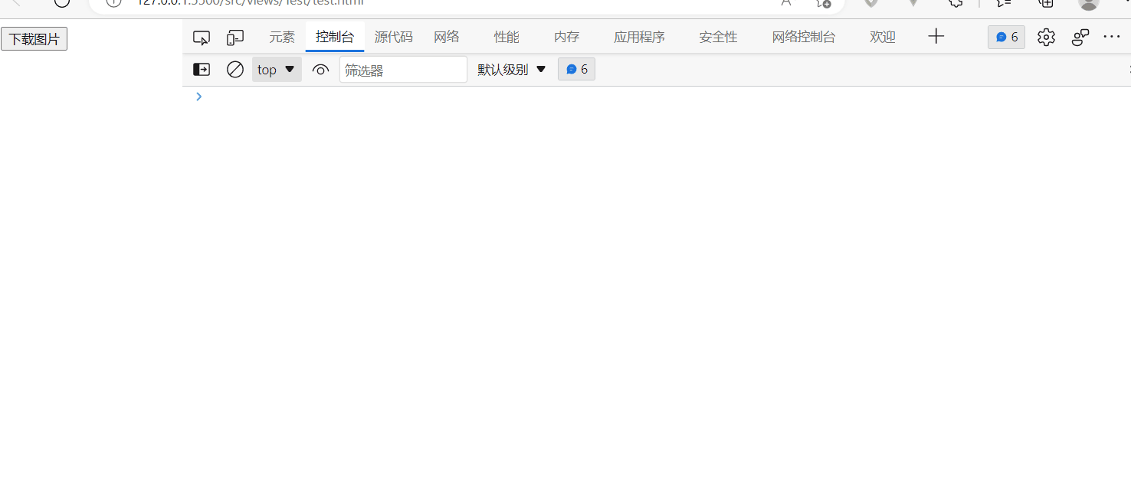Viewport: 1131px width, 492px height.
Task: Select the inspect element tool
Action: pos(202,37)
